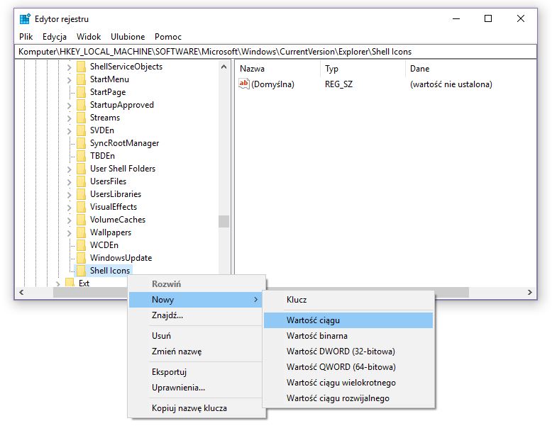Expand the VisualEffects key

point(69,208)
